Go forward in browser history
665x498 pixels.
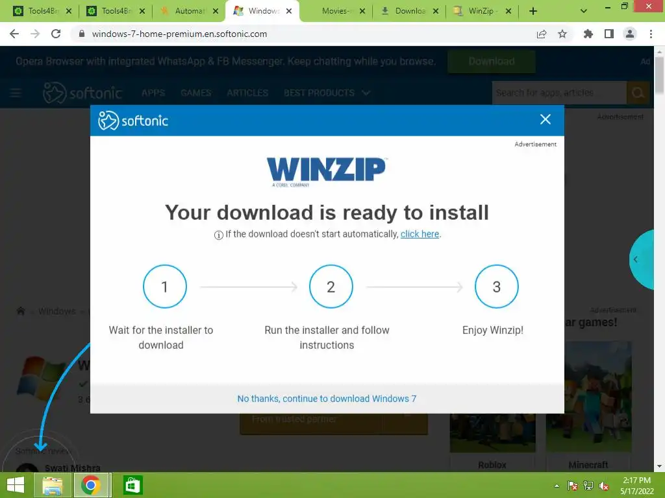[x=35, y=34]
